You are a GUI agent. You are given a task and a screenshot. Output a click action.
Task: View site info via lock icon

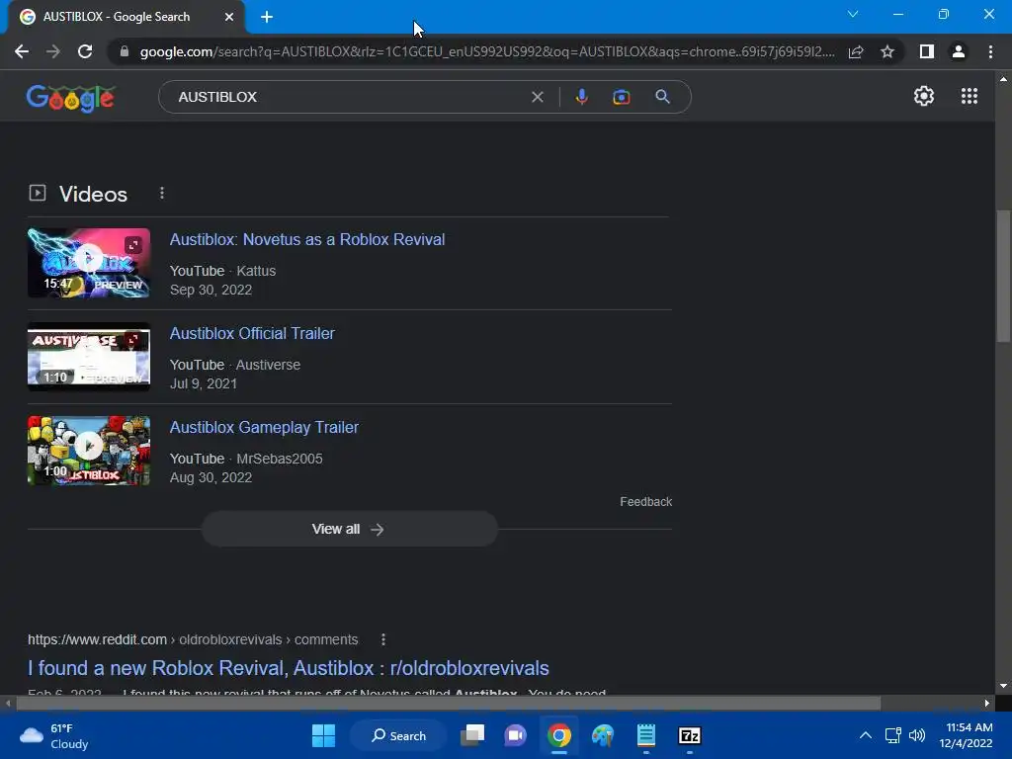125,51
